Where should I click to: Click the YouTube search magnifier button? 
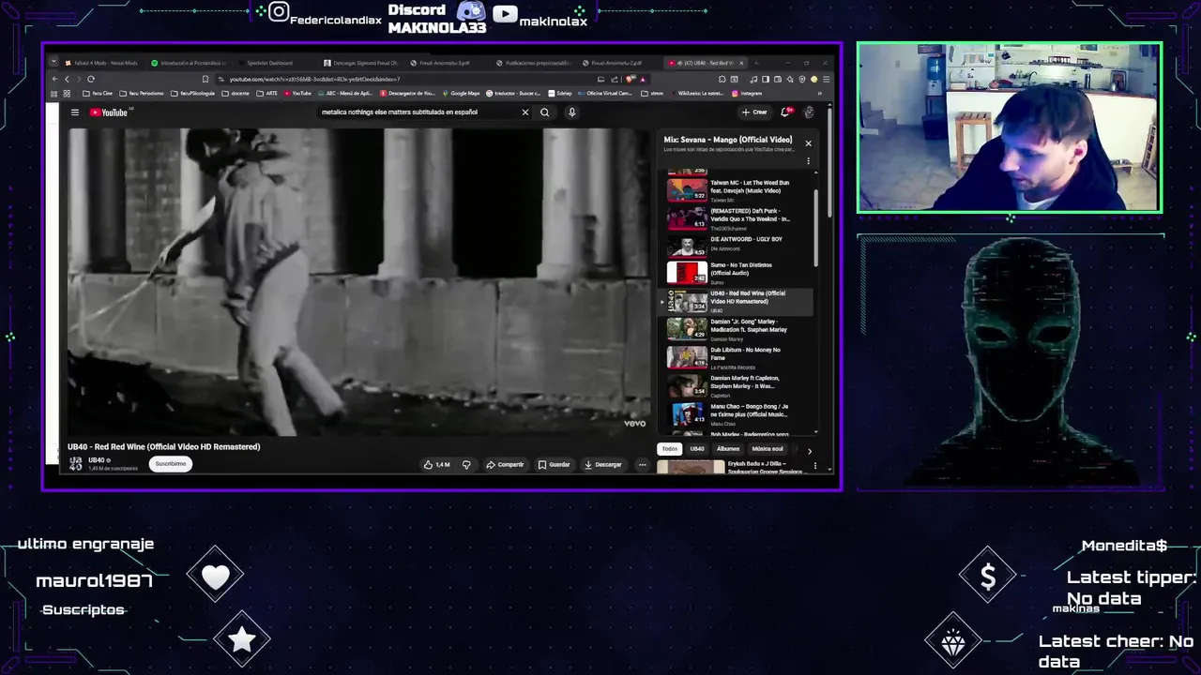[544, 112]
